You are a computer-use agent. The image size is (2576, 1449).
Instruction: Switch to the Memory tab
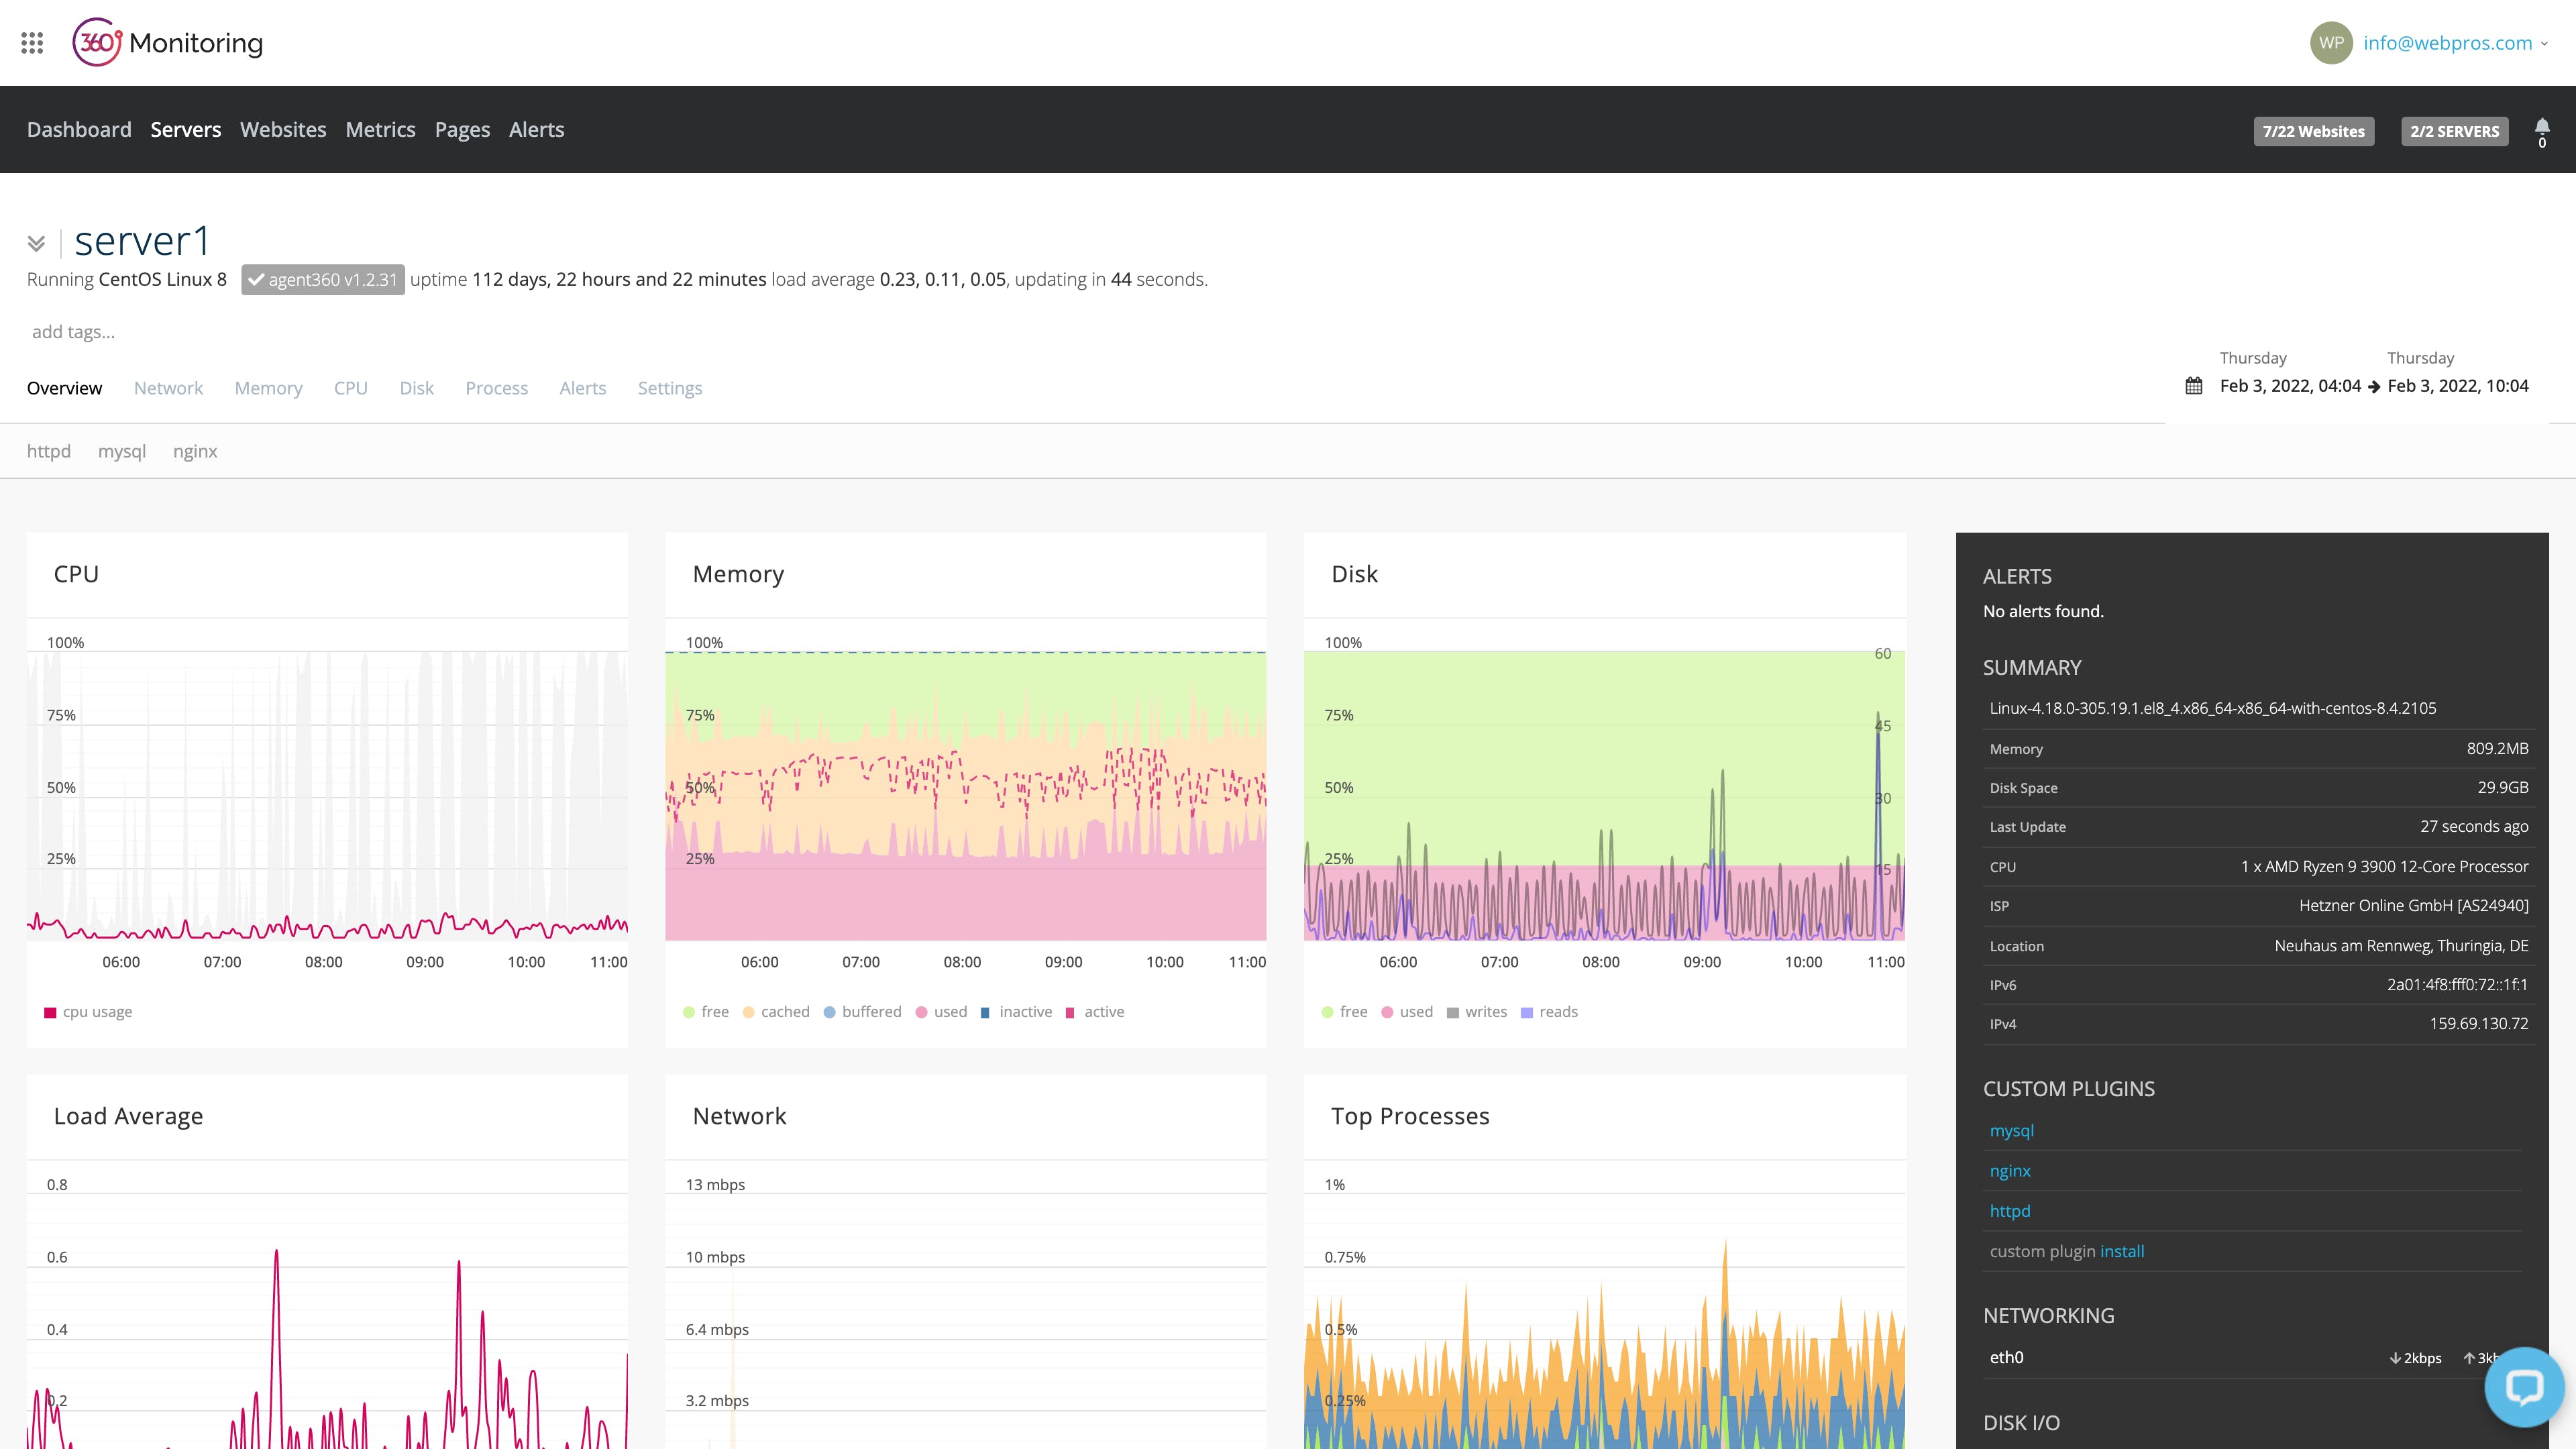pyautogui.click(x=268, y=388)
